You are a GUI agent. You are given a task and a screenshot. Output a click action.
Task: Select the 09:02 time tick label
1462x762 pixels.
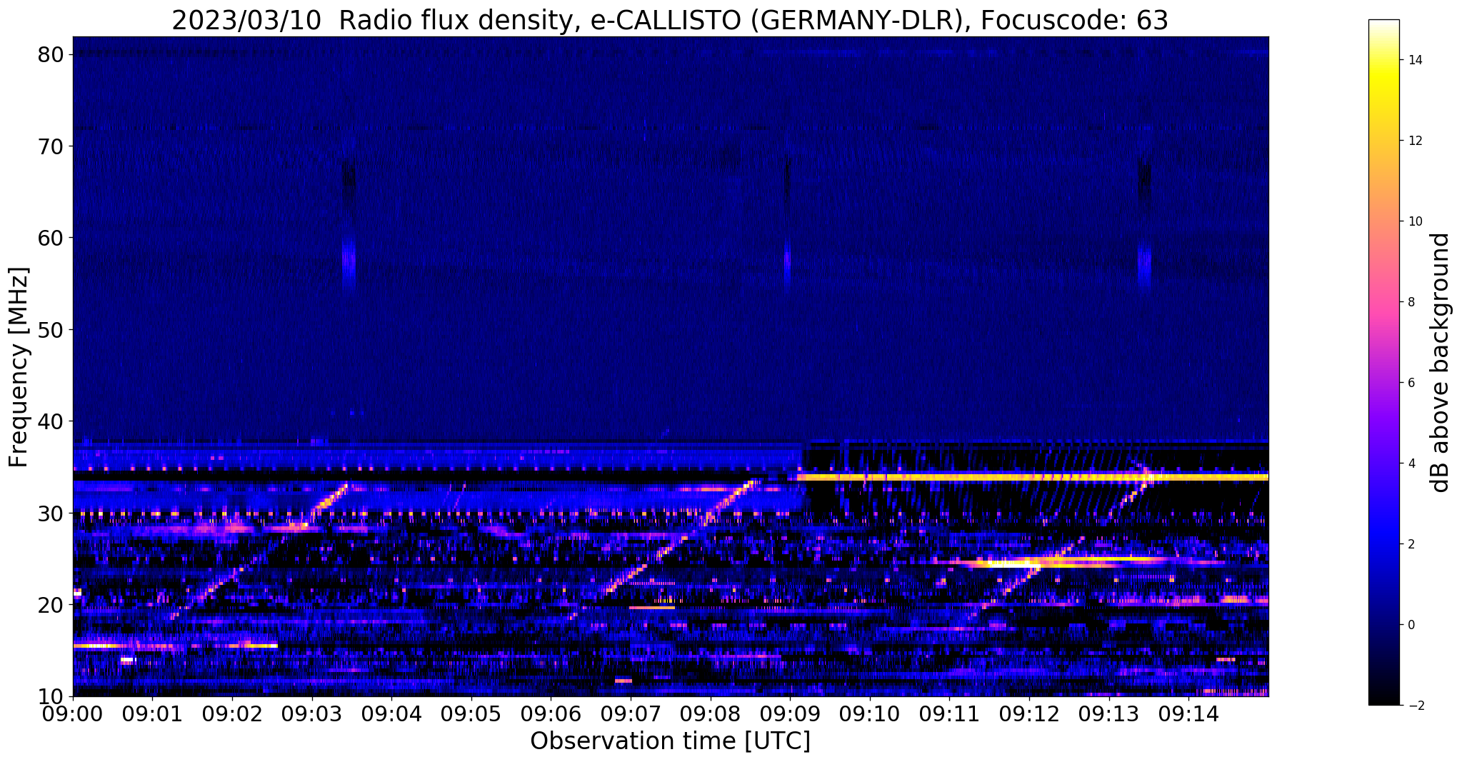click(232, 713)
